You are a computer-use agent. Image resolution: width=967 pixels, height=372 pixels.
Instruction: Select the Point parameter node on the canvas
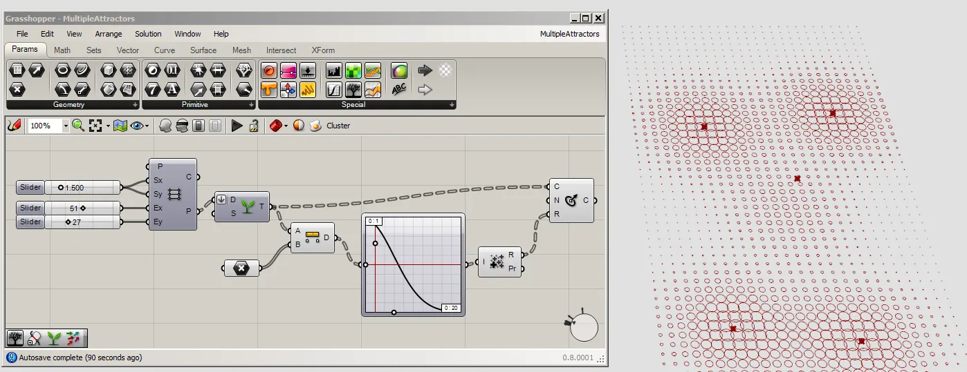(241, 268)
